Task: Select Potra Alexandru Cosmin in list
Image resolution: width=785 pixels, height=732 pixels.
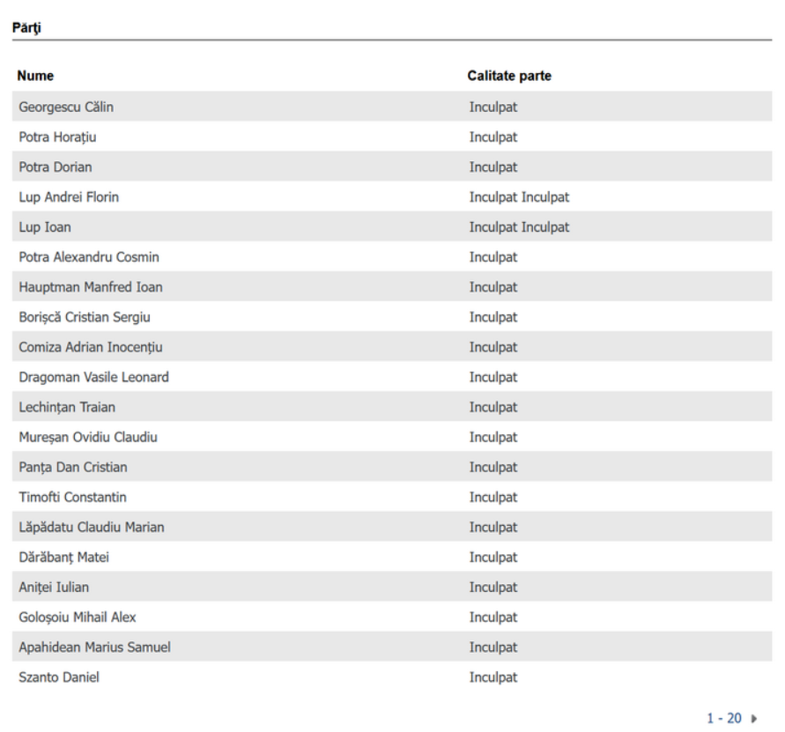Action: (89, 257)
